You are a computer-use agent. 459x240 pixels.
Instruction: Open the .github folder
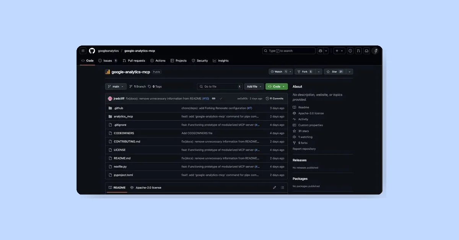click(x=118, y=108)
